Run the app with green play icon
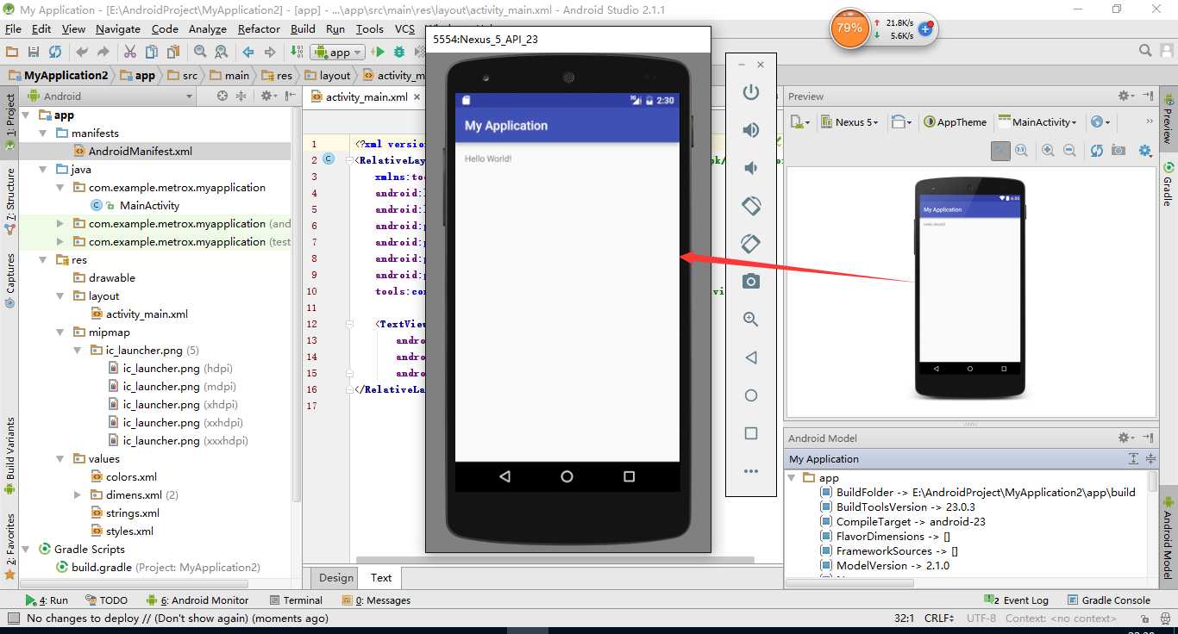 [378, 52]
